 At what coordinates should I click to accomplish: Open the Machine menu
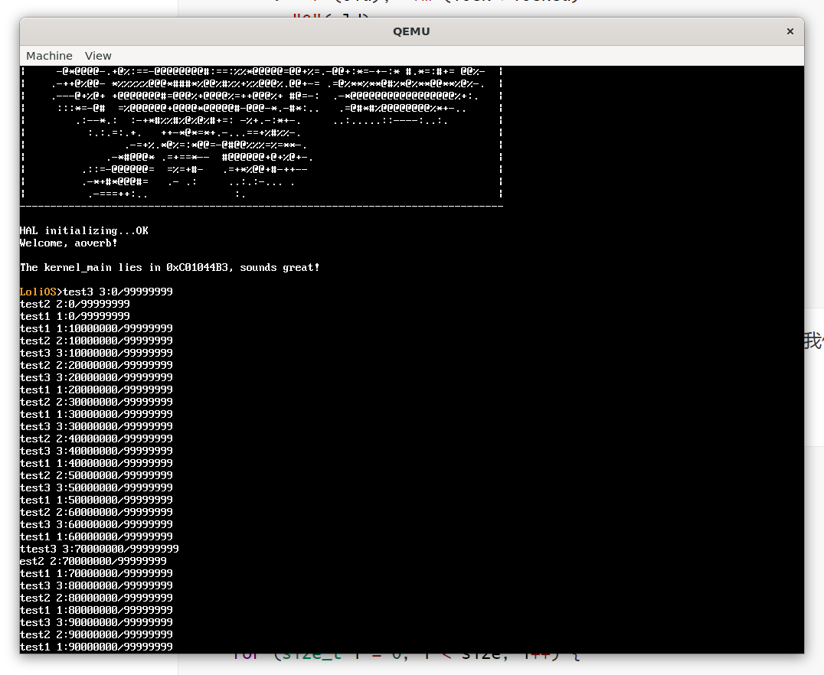pyautogui.click(x=49, y=56)
